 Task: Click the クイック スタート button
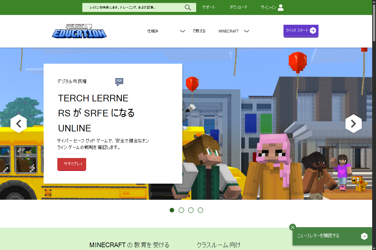[301, 31]
